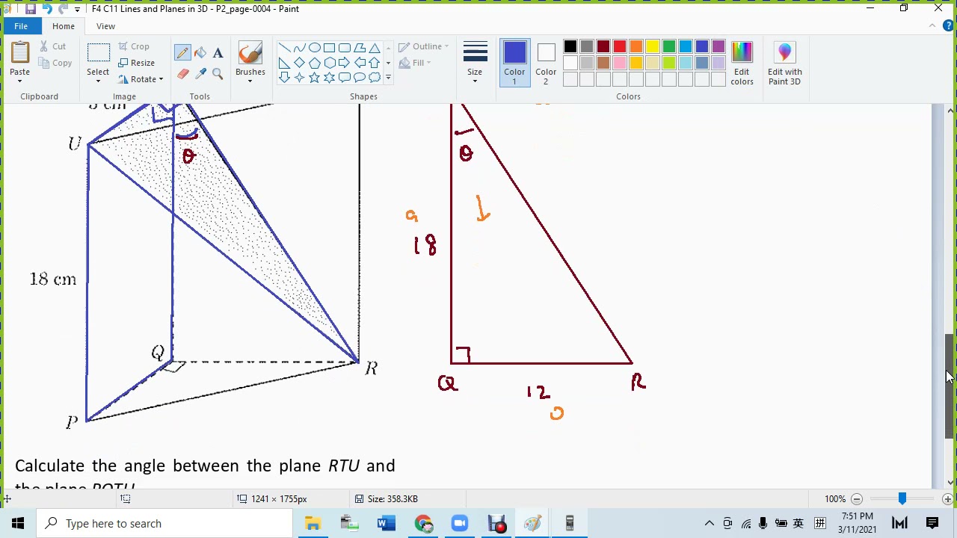Activate the Color 2 selector
957x538 pixels.
tap(546, 64)
